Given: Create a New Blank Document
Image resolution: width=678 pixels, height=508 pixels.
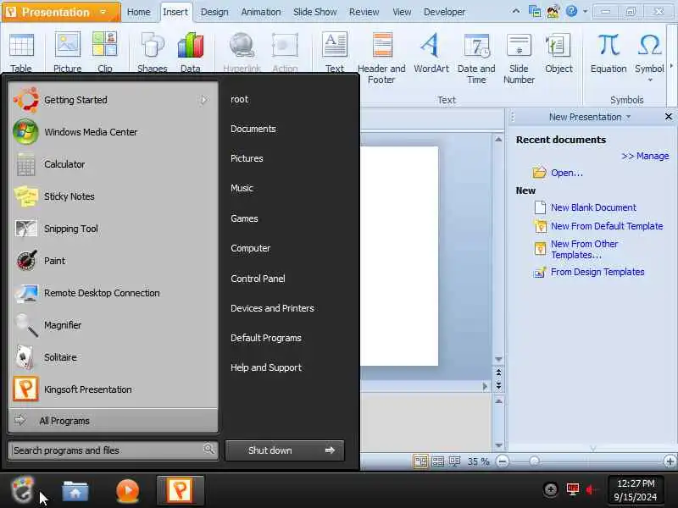Looking at the screenshot, I should tap(593, 207).
